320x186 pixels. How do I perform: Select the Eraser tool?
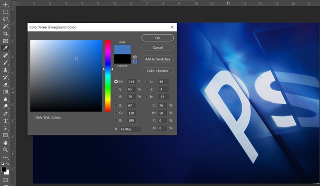click(5, 84)
